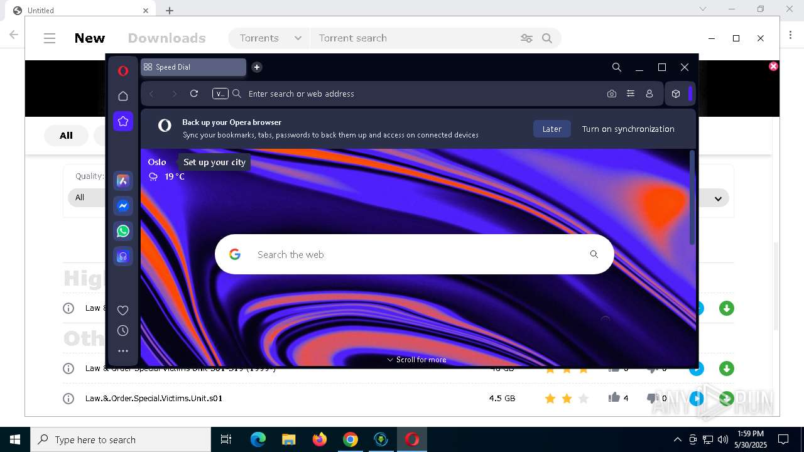Image resolution: width=804 pixels, height=452 pixels.
Task: Click Opera Search the web field
Action: (x=415, y=254)
